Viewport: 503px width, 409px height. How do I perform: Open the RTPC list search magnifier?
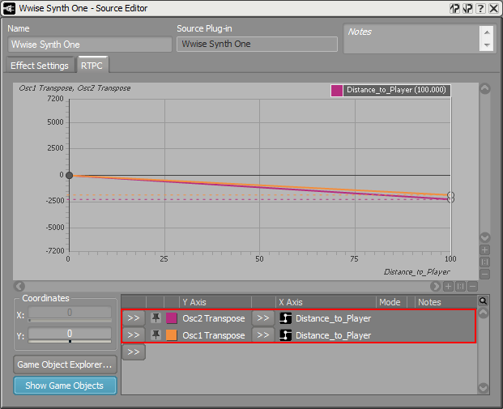pos(483,301)
